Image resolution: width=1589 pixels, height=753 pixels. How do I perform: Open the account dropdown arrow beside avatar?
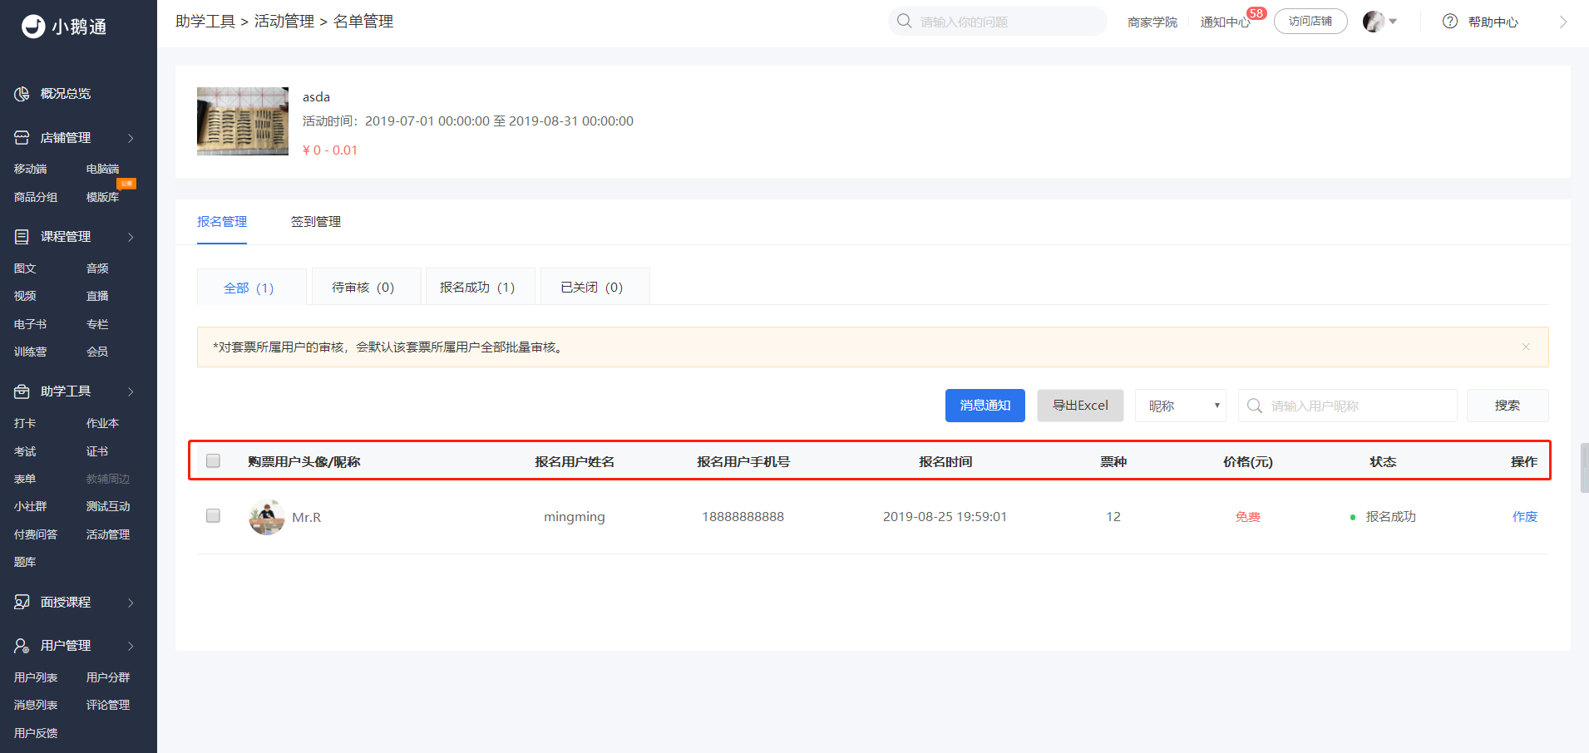click(x=1393, y=22)
